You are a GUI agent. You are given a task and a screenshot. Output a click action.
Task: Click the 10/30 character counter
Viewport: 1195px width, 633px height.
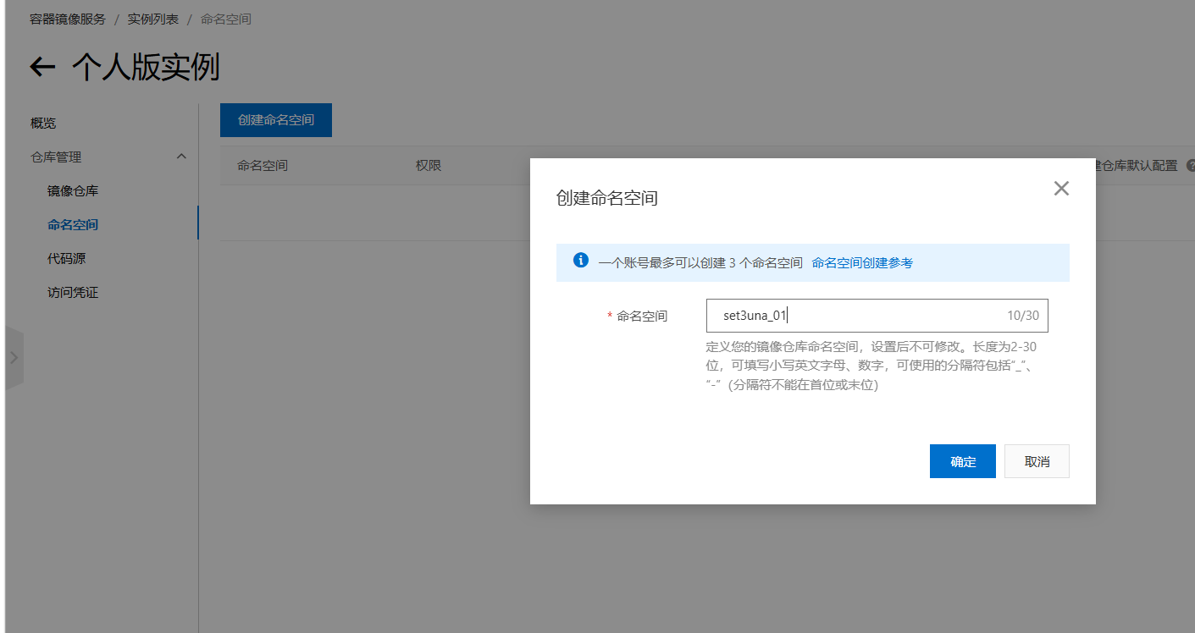[x=1023, y=316]
